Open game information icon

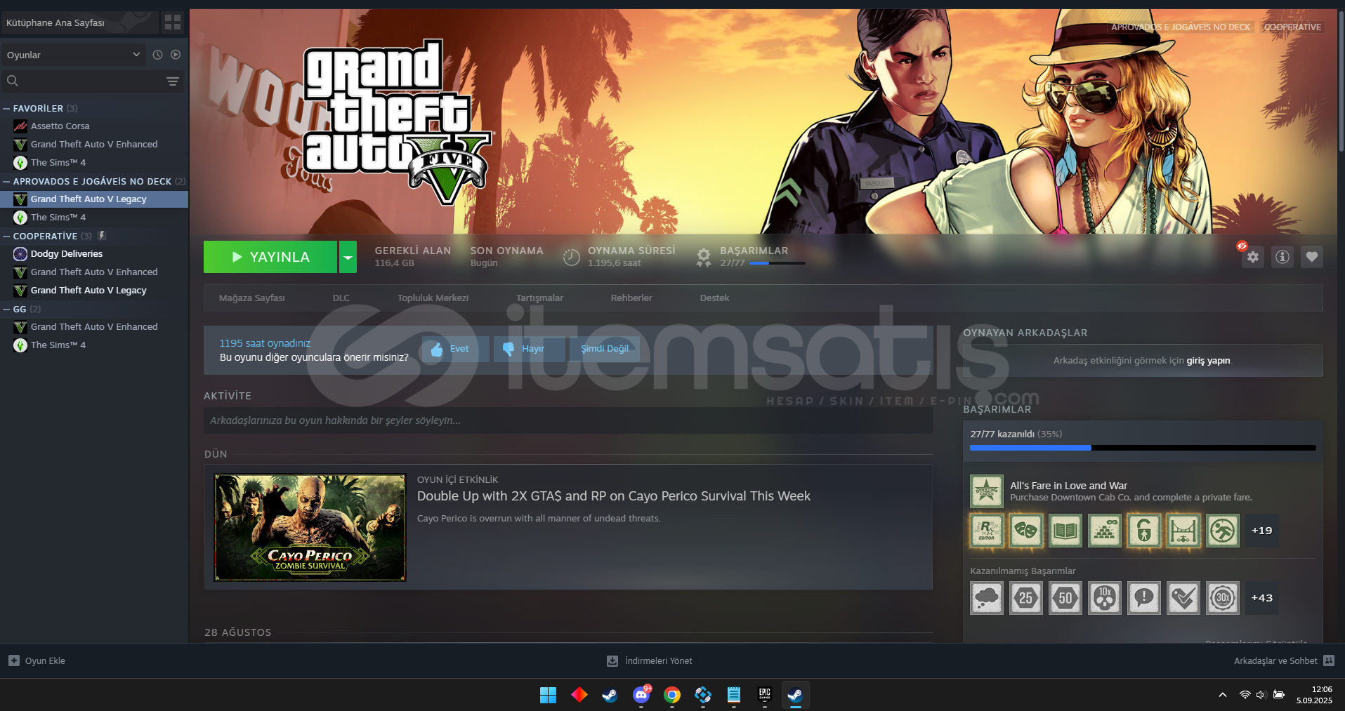click(1282, 257)
